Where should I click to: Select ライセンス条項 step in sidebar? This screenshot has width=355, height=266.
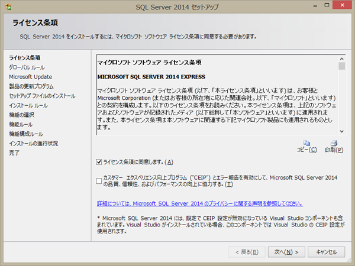24,58
